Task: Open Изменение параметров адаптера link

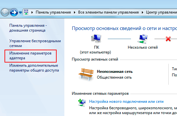Action: 30,56
